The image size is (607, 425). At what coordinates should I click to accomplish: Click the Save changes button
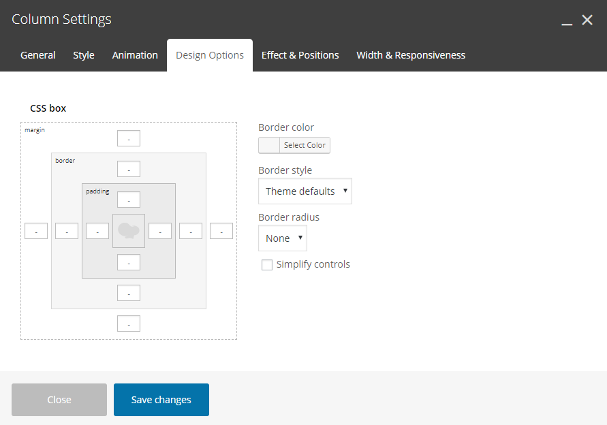[161, 400]
